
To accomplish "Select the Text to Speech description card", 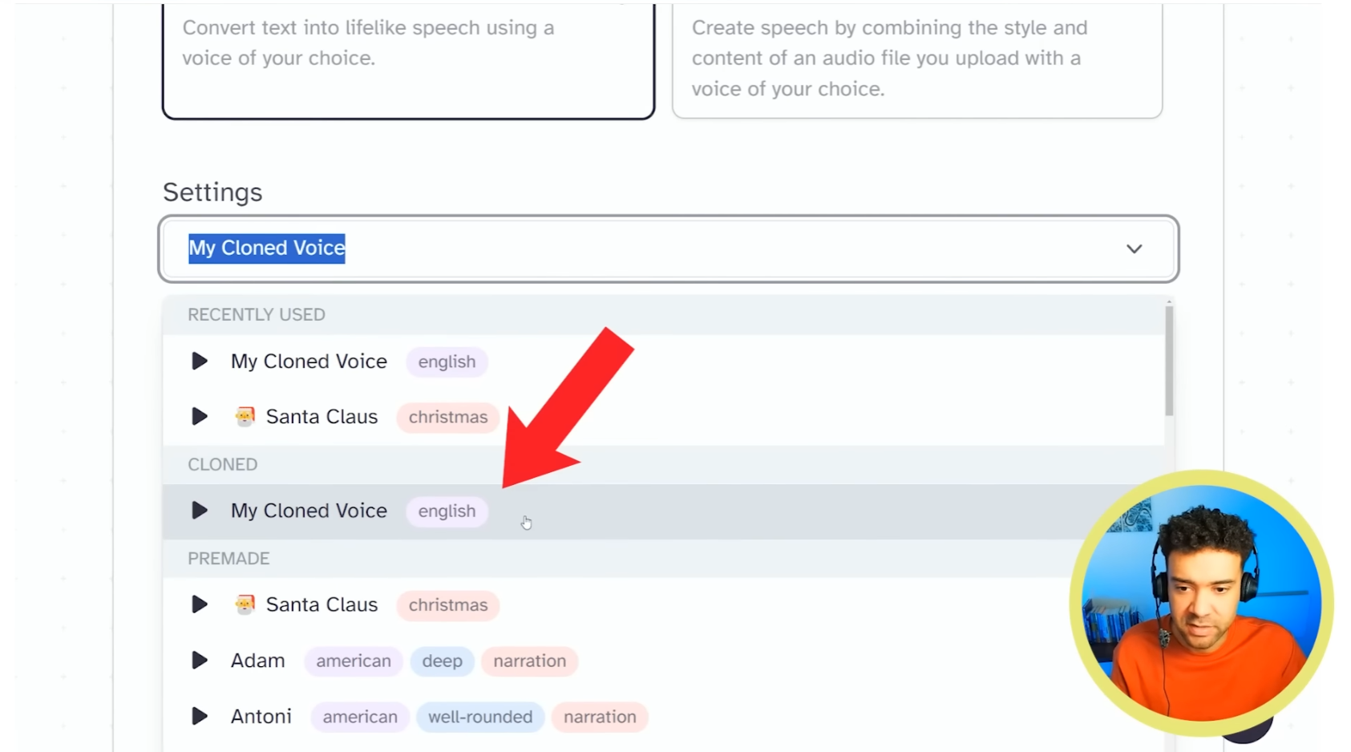I will click(407, 48).
